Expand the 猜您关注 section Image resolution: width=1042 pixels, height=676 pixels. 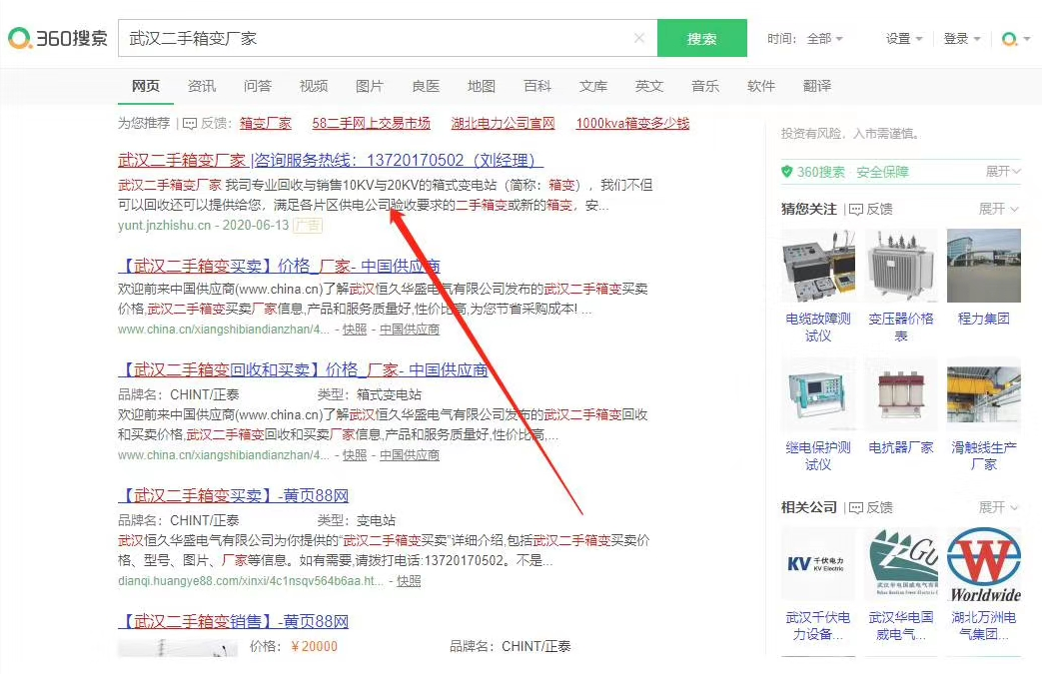[x=999, y=209]
